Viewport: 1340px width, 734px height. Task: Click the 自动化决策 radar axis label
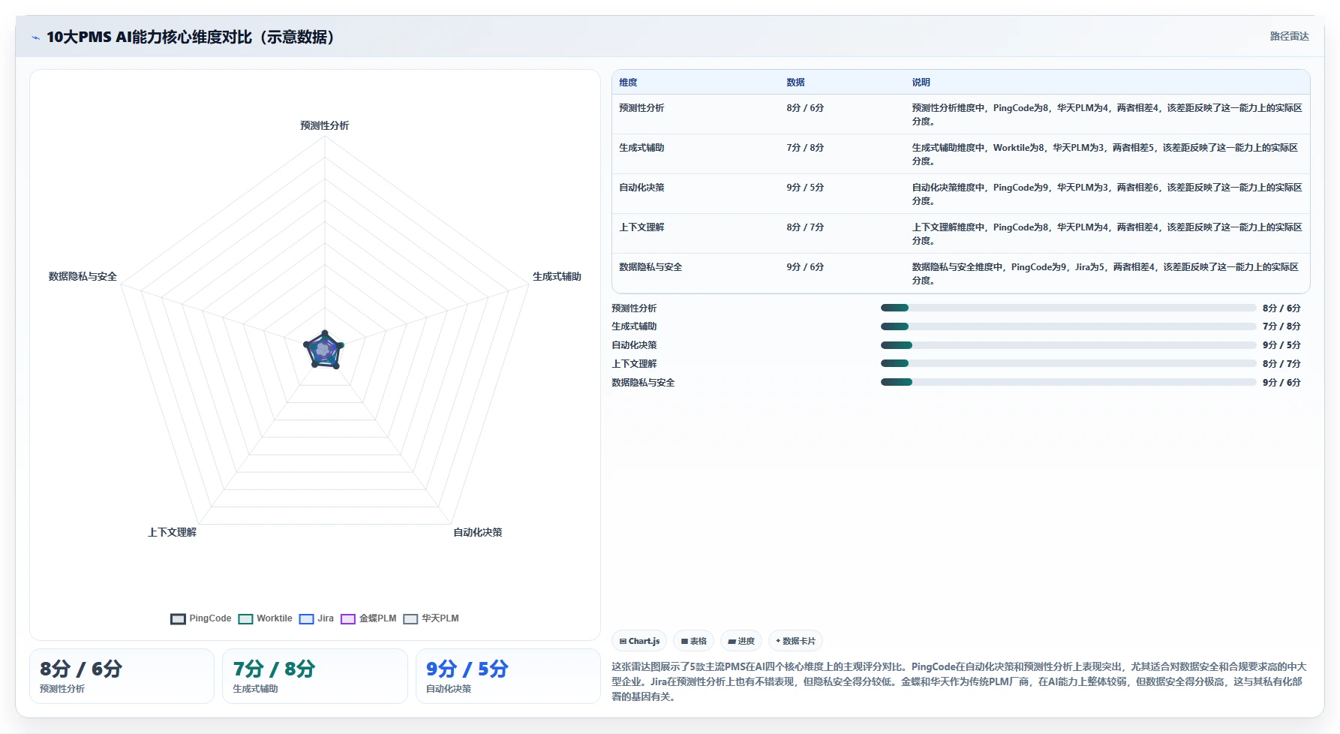[x=477, y=532]
